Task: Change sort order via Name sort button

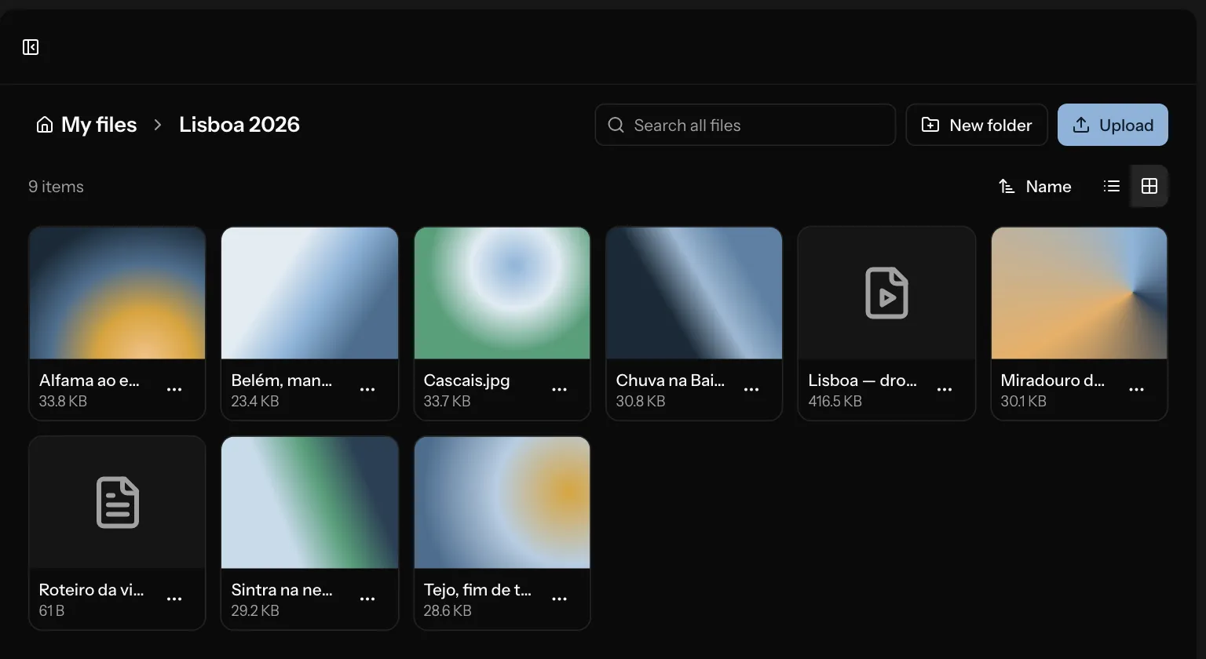Action: 1035,186
